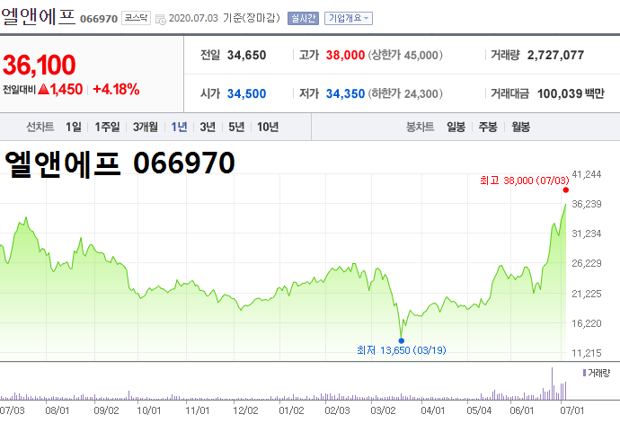Screen dimensions: 620x423
Task: Switch to the 3년 chart range
Action: 208,127
